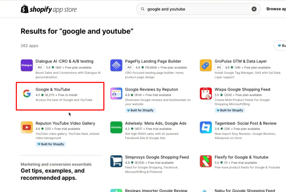Click the Tagembed app icon
This screenshot has height=192, width=286.
(x=206, y=128)
